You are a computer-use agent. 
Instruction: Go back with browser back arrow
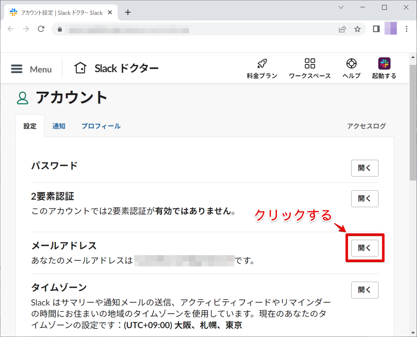[x=11, y=29]
